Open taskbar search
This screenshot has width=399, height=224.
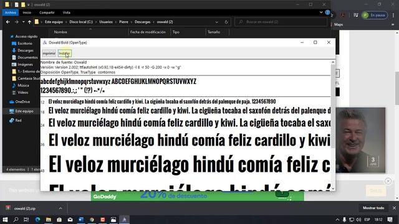16,220
